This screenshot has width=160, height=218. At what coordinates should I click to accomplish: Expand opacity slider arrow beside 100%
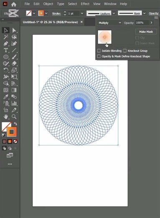151,23
